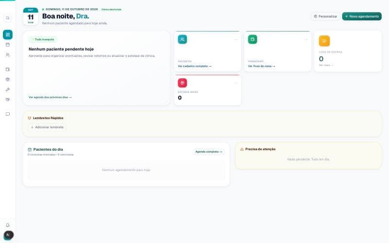Image resolution: width=389 pixels, height=243 pixels.
Task: Click Ver mais under Lista de espera
Action: coord(326,65)
